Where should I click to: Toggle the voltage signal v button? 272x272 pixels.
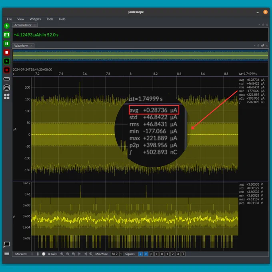[x=146, y=254]
